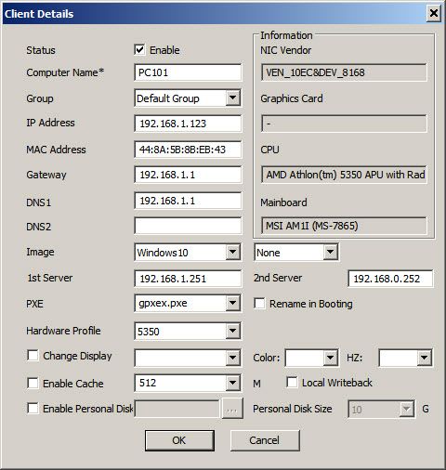
Task: Check the Enable Cache option
Action: click(33, 383)
